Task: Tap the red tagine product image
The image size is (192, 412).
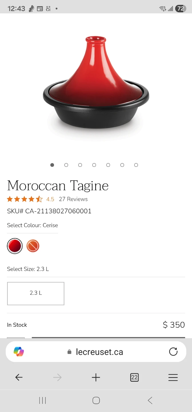Action: point(96,83)
